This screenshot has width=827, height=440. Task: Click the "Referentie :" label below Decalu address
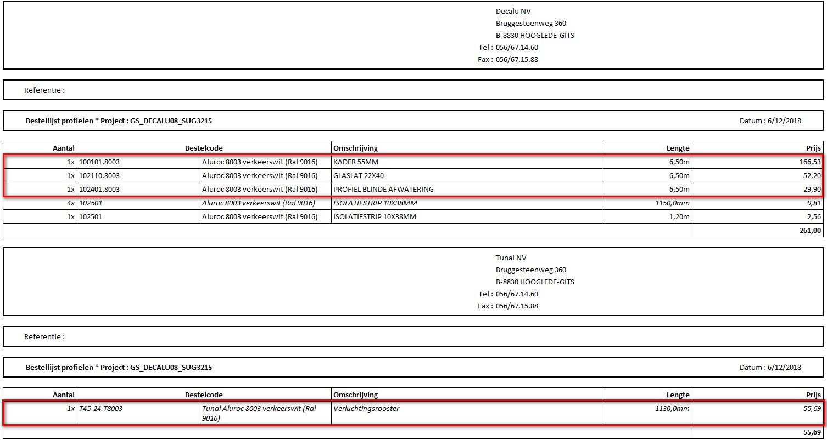click(44, 90)
